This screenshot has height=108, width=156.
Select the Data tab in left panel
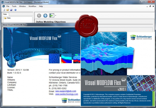pyautogui.click(x=5, y=14)
